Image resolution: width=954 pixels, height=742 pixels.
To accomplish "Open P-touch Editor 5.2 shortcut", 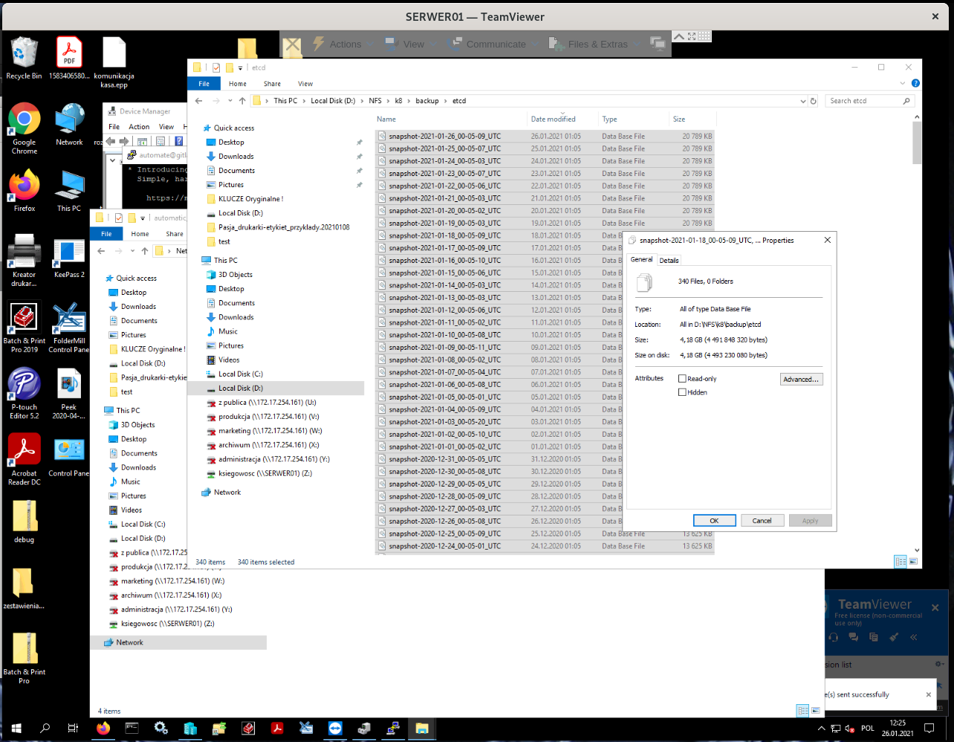I will pyautogui.click(x=24, y=394).
